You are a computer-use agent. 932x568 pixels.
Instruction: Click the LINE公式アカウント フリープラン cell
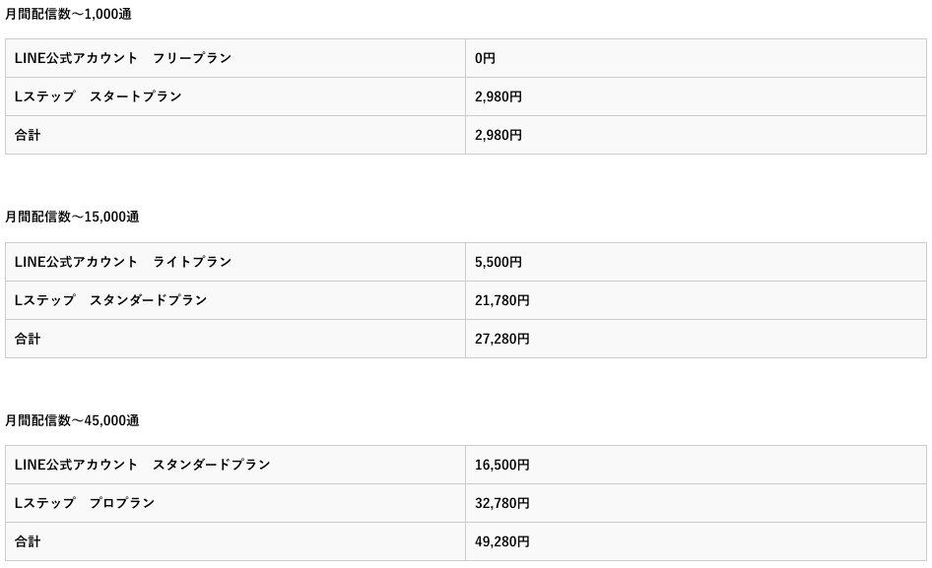(x=235, y=58)
